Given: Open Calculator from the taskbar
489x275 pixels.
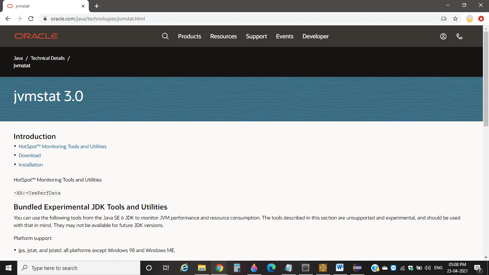Looking at the screenshot, I should [x=237, y=268].
